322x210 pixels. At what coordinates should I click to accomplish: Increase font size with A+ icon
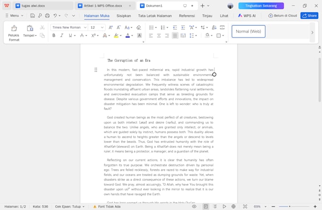pyautogui.click(x=110, y=27)
